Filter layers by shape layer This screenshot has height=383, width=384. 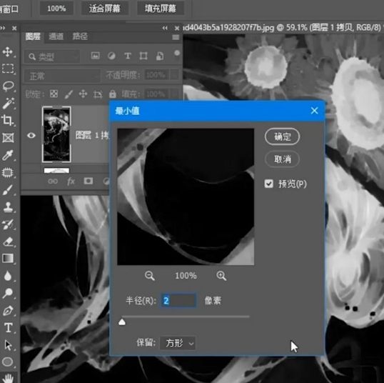pyautogui.click(x=143, y=56)
